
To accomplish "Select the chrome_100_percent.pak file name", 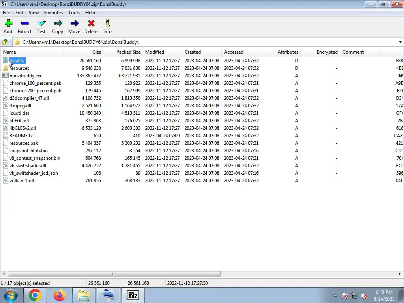I will 35,83.
